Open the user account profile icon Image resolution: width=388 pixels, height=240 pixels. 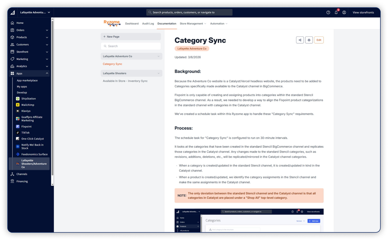[x=344, y=12]
